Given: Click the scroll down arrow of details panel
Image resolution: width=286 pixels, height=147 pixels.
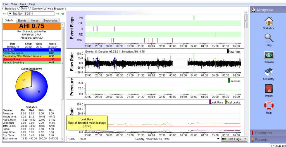Looking at the screenshot, I should tap(63, 139).
